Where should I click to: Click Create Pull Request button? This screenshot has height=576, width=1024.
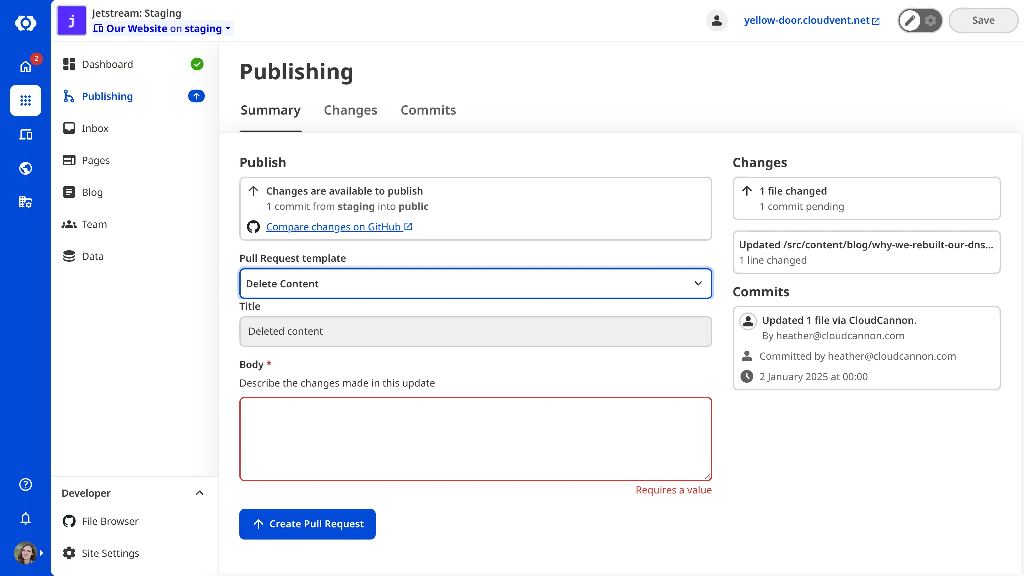307,524
